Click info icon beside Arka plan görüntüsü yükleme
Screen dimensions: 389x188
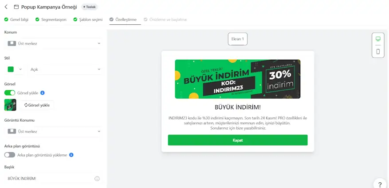tap(71, 155)
